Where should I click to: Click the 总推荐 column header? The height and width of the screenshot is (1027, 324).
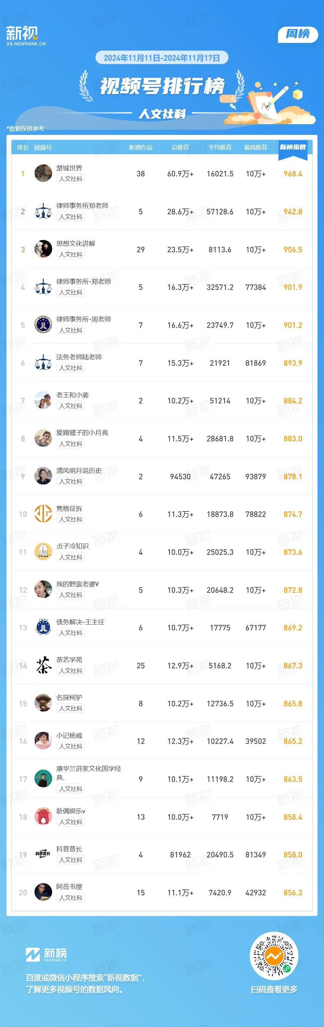180,148
